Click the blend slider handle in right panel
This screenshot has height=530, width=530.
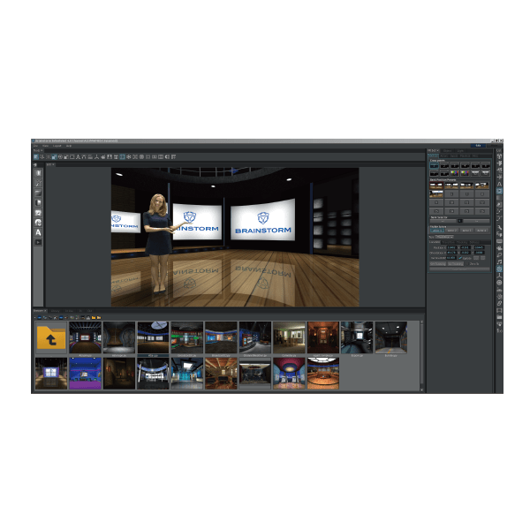tap(459, 221)
